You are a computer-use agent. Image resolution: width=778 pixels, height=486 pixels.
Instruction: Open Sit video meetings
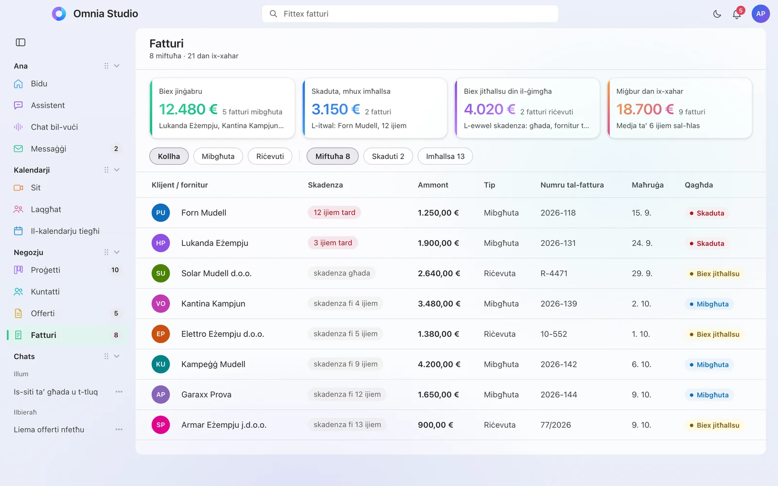(x=67, y=188)
